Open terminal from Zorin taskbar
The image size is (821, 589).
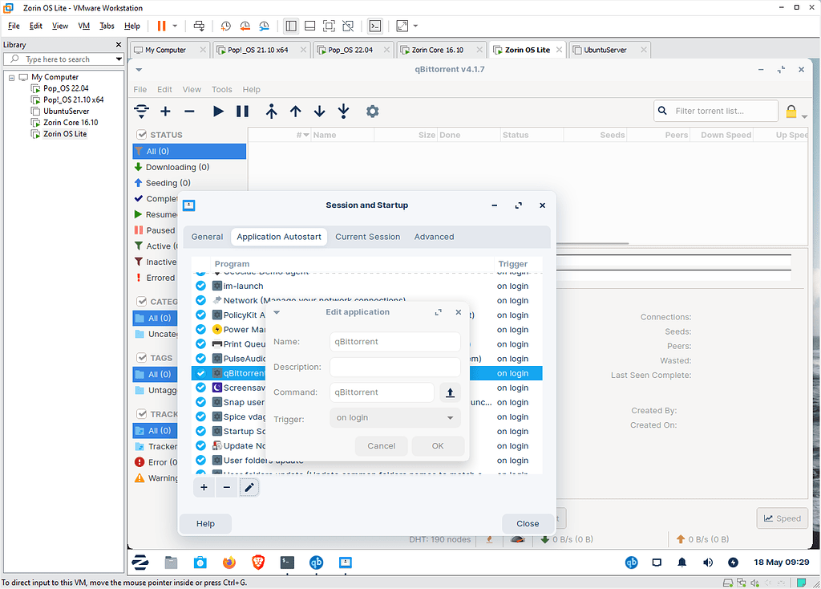(x=288, y=563)
